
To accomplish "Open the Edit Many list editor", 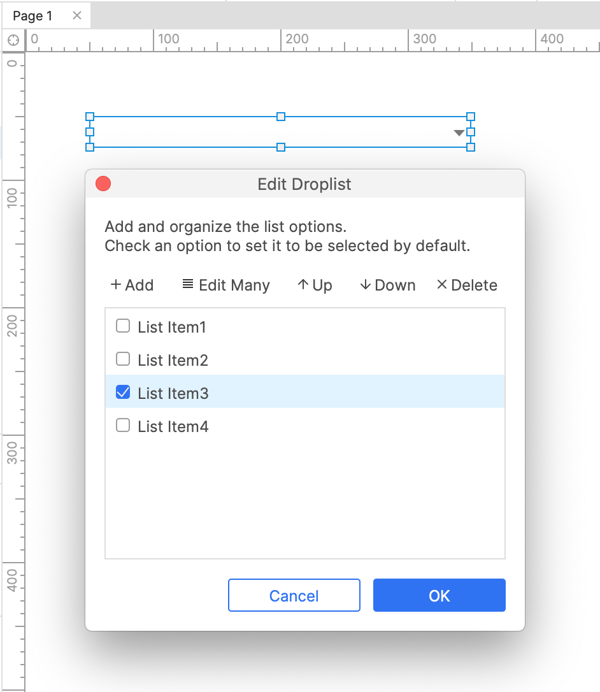I will point(226,285).
